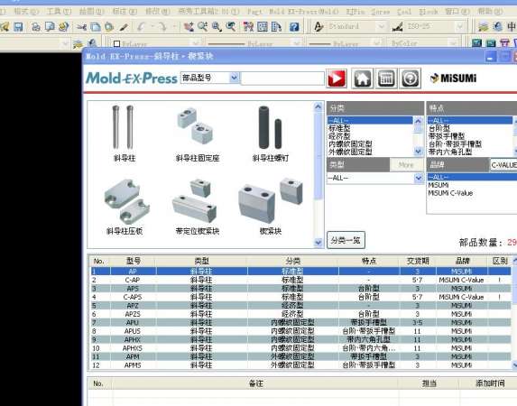Open the ByColor plot style dropdown
This screenshot has width=517, height=406.
tap(453, 43)
